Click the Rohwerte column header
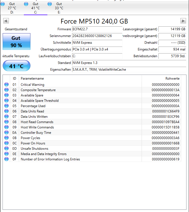 click(x=161, y=79)
